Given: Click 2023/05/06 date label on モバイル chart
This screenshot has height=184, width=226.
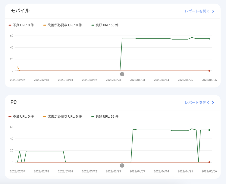Looking at the screenshot, I should click(209, 80).
